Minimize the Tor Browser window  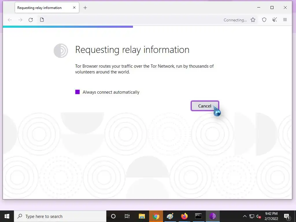pyautogui.click(x=259, y=8)
